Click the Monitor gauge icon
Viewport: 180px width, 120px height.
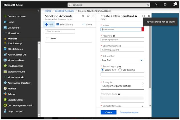[5, 88]
